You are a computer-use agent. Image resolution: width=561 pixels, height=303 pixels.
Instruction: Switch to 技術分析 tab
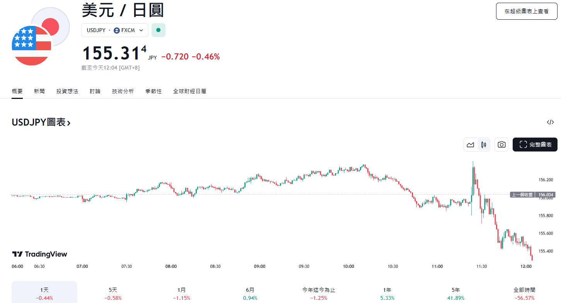point(123,91)
